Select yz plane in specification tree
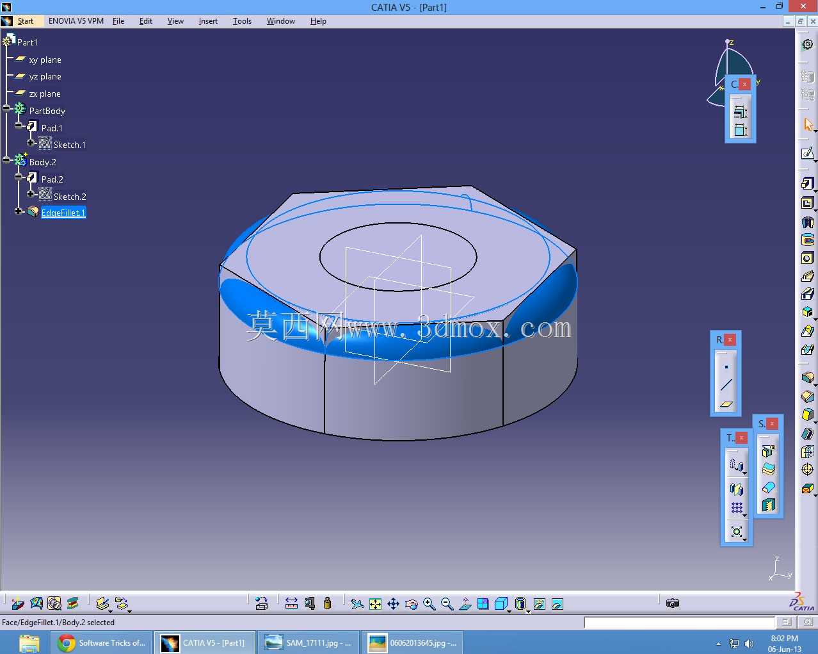 [45, 76]
